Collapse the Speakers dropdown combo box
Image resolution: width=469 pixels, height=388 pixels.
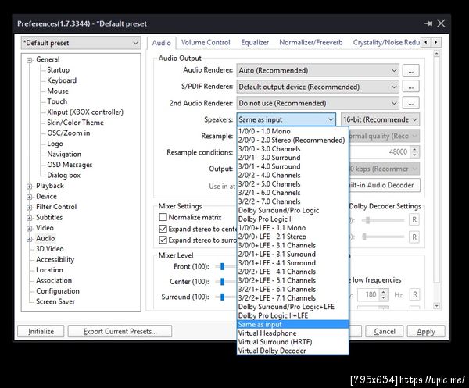coord(286,119)
